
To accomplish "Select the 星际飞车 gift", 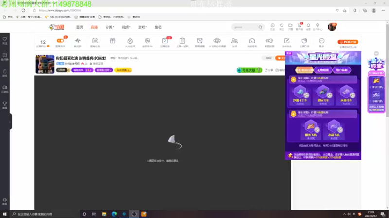I will click(x=323, y=94).
